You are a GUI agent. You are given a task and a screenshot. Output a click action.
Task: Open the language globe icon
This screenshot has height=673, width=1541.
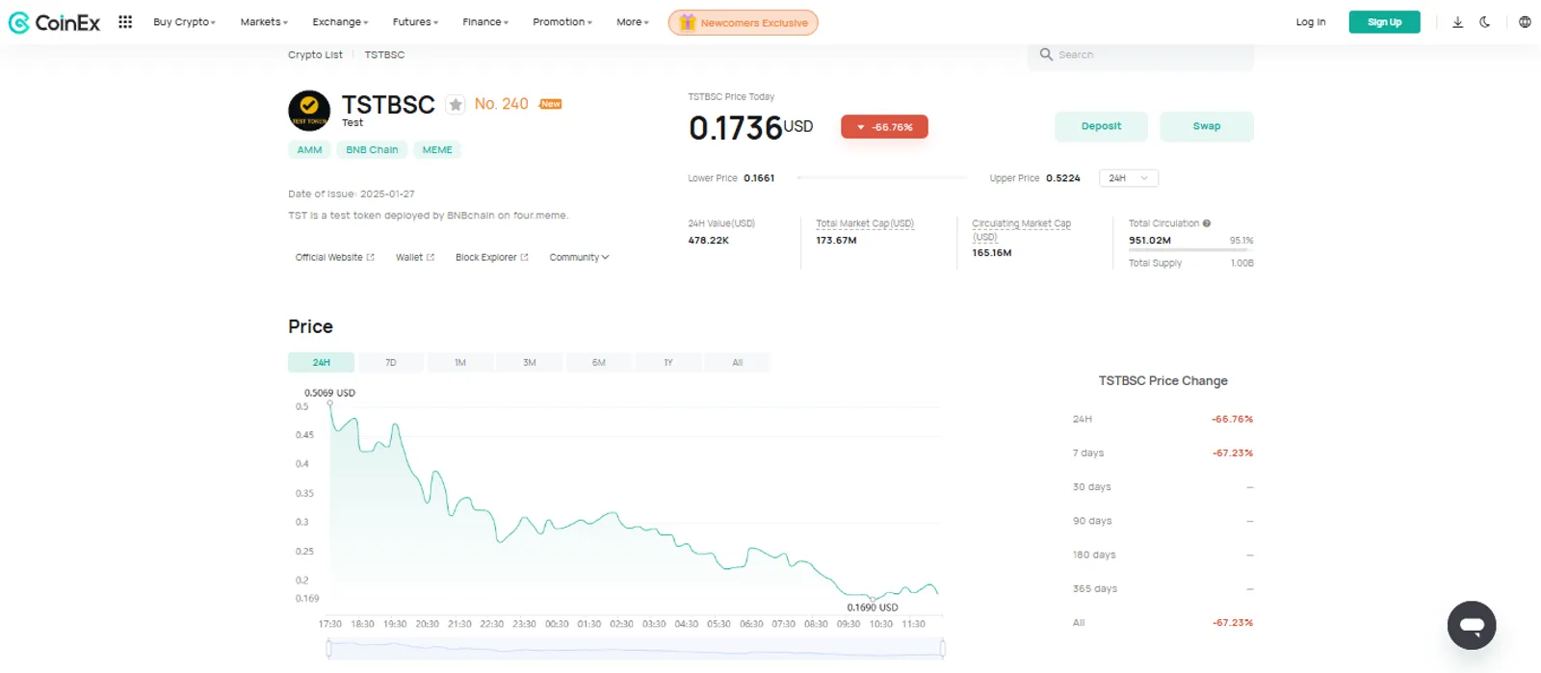pos(1525,22)
